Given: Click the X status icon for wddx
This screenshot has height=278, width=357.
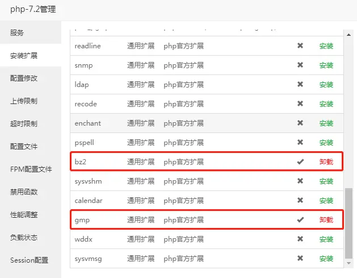Looking at the screenshot, I should click(x=300, y=239).
